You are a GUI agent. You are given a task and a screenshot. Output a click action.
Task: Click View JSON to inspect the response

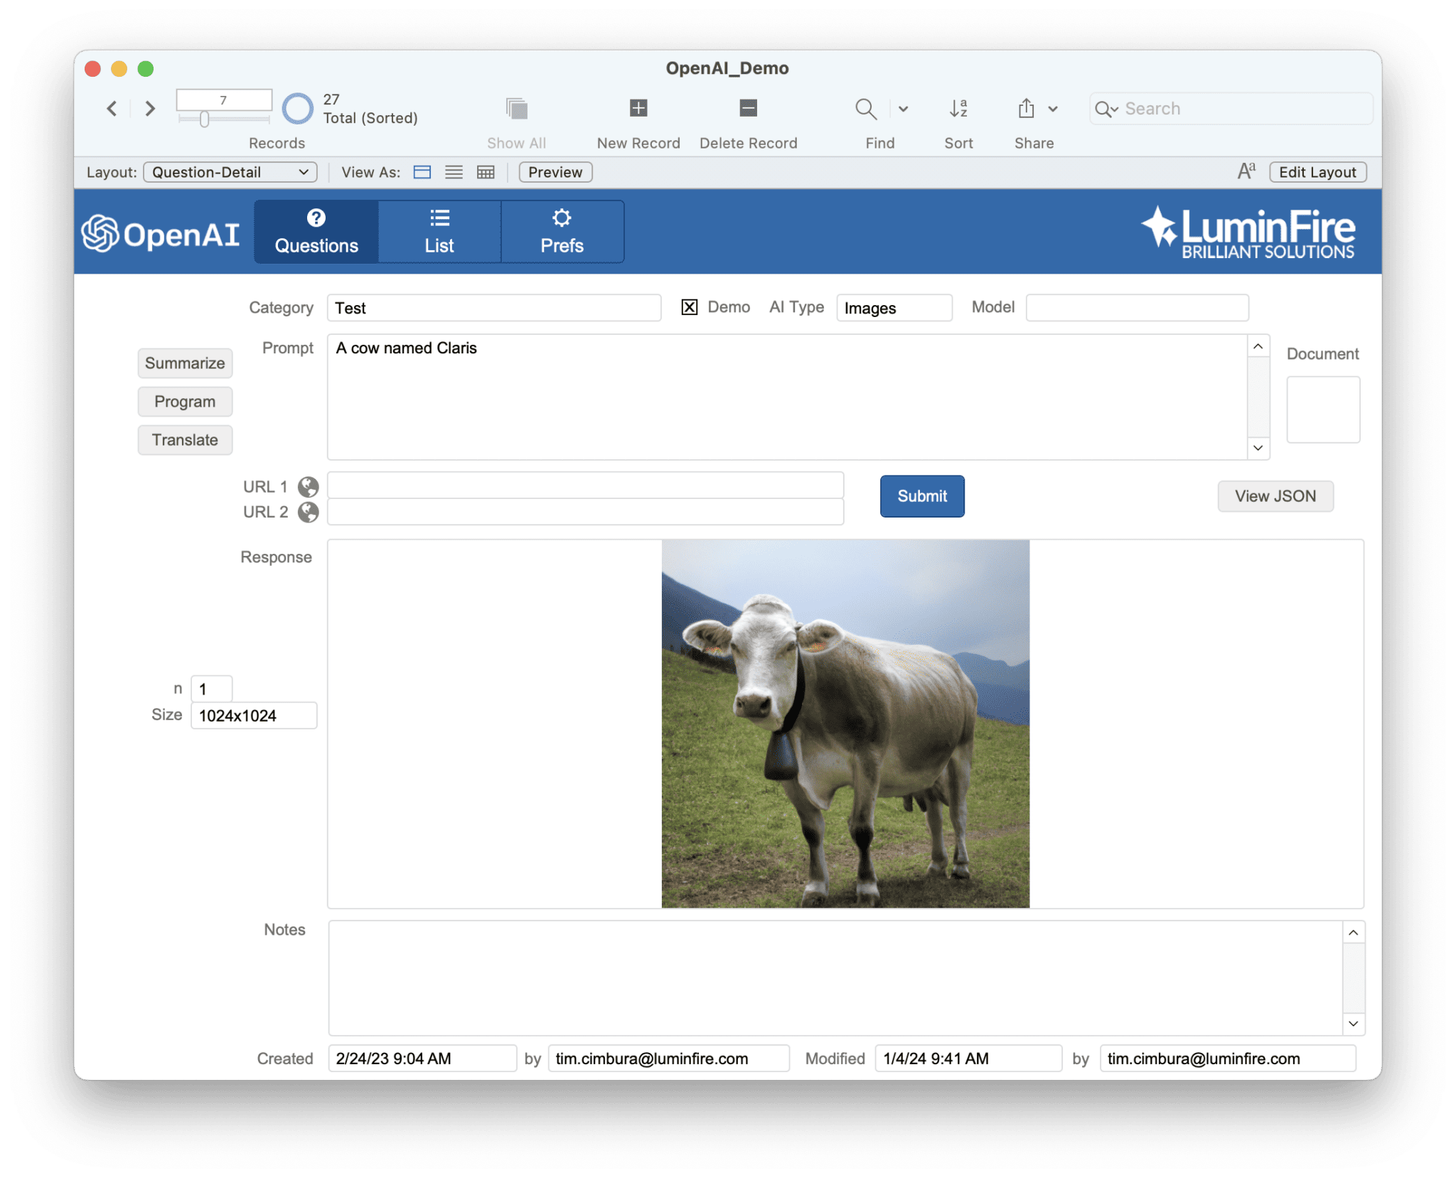pos(1275,496)
